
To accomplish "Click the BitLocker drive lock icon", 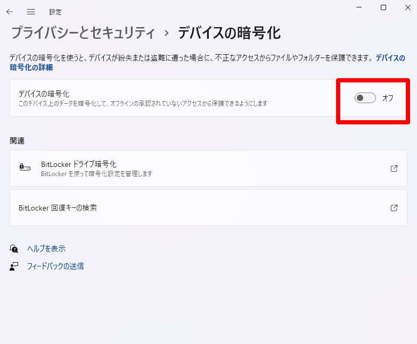I will [x=25, y=168].
